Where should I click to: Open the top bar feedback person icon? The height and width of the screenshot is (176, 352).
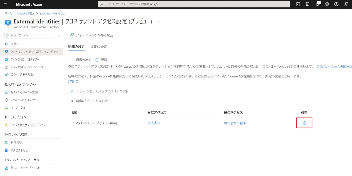pos(346,4)
